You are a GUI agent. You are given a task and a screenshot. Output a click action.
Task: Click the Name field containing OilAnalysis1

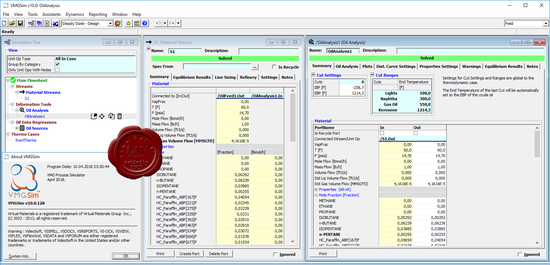pyautogui.click(x=343, y=51)
